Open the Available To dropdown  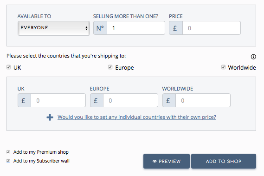[54, 28]
